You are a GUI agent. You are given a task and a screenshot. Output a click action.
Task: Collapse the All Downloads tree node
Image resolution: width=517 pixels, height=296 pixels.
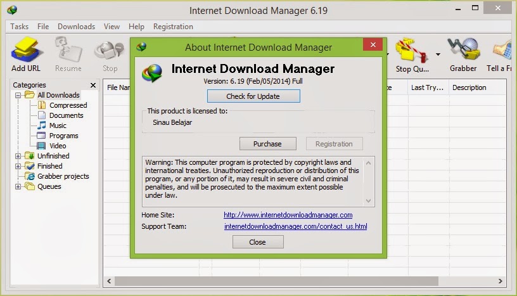[18, 95]
